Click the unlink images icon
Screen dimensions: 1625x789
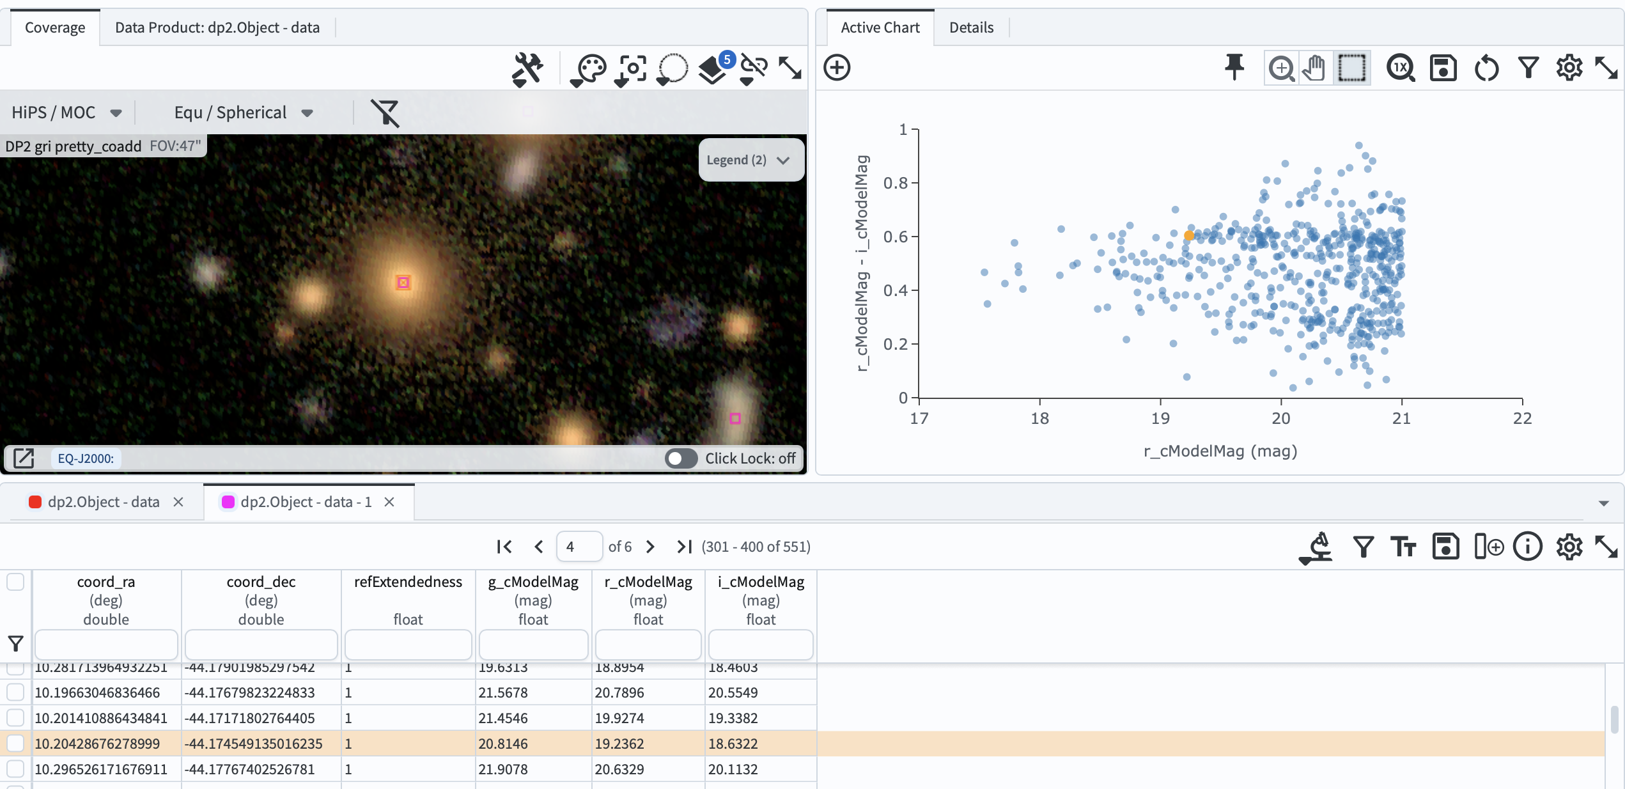[754, 68]
